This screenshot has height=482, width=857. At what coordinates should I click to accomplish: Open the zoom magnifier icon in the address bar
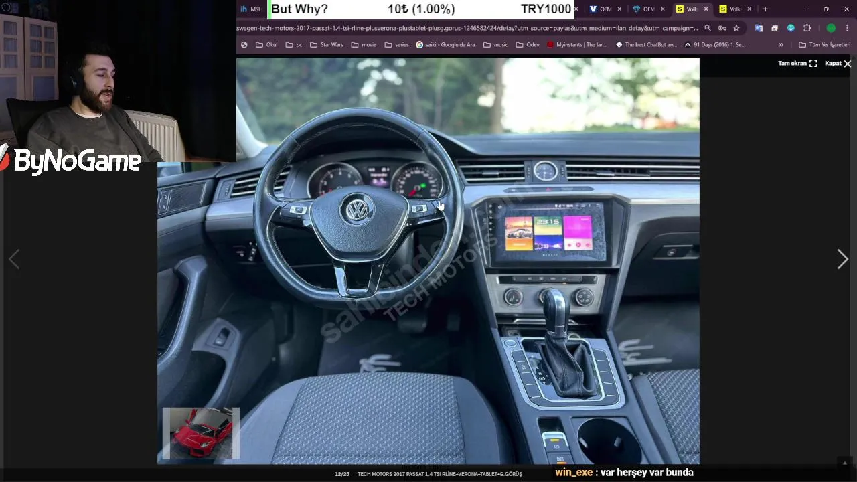click(x=708, y=28)
